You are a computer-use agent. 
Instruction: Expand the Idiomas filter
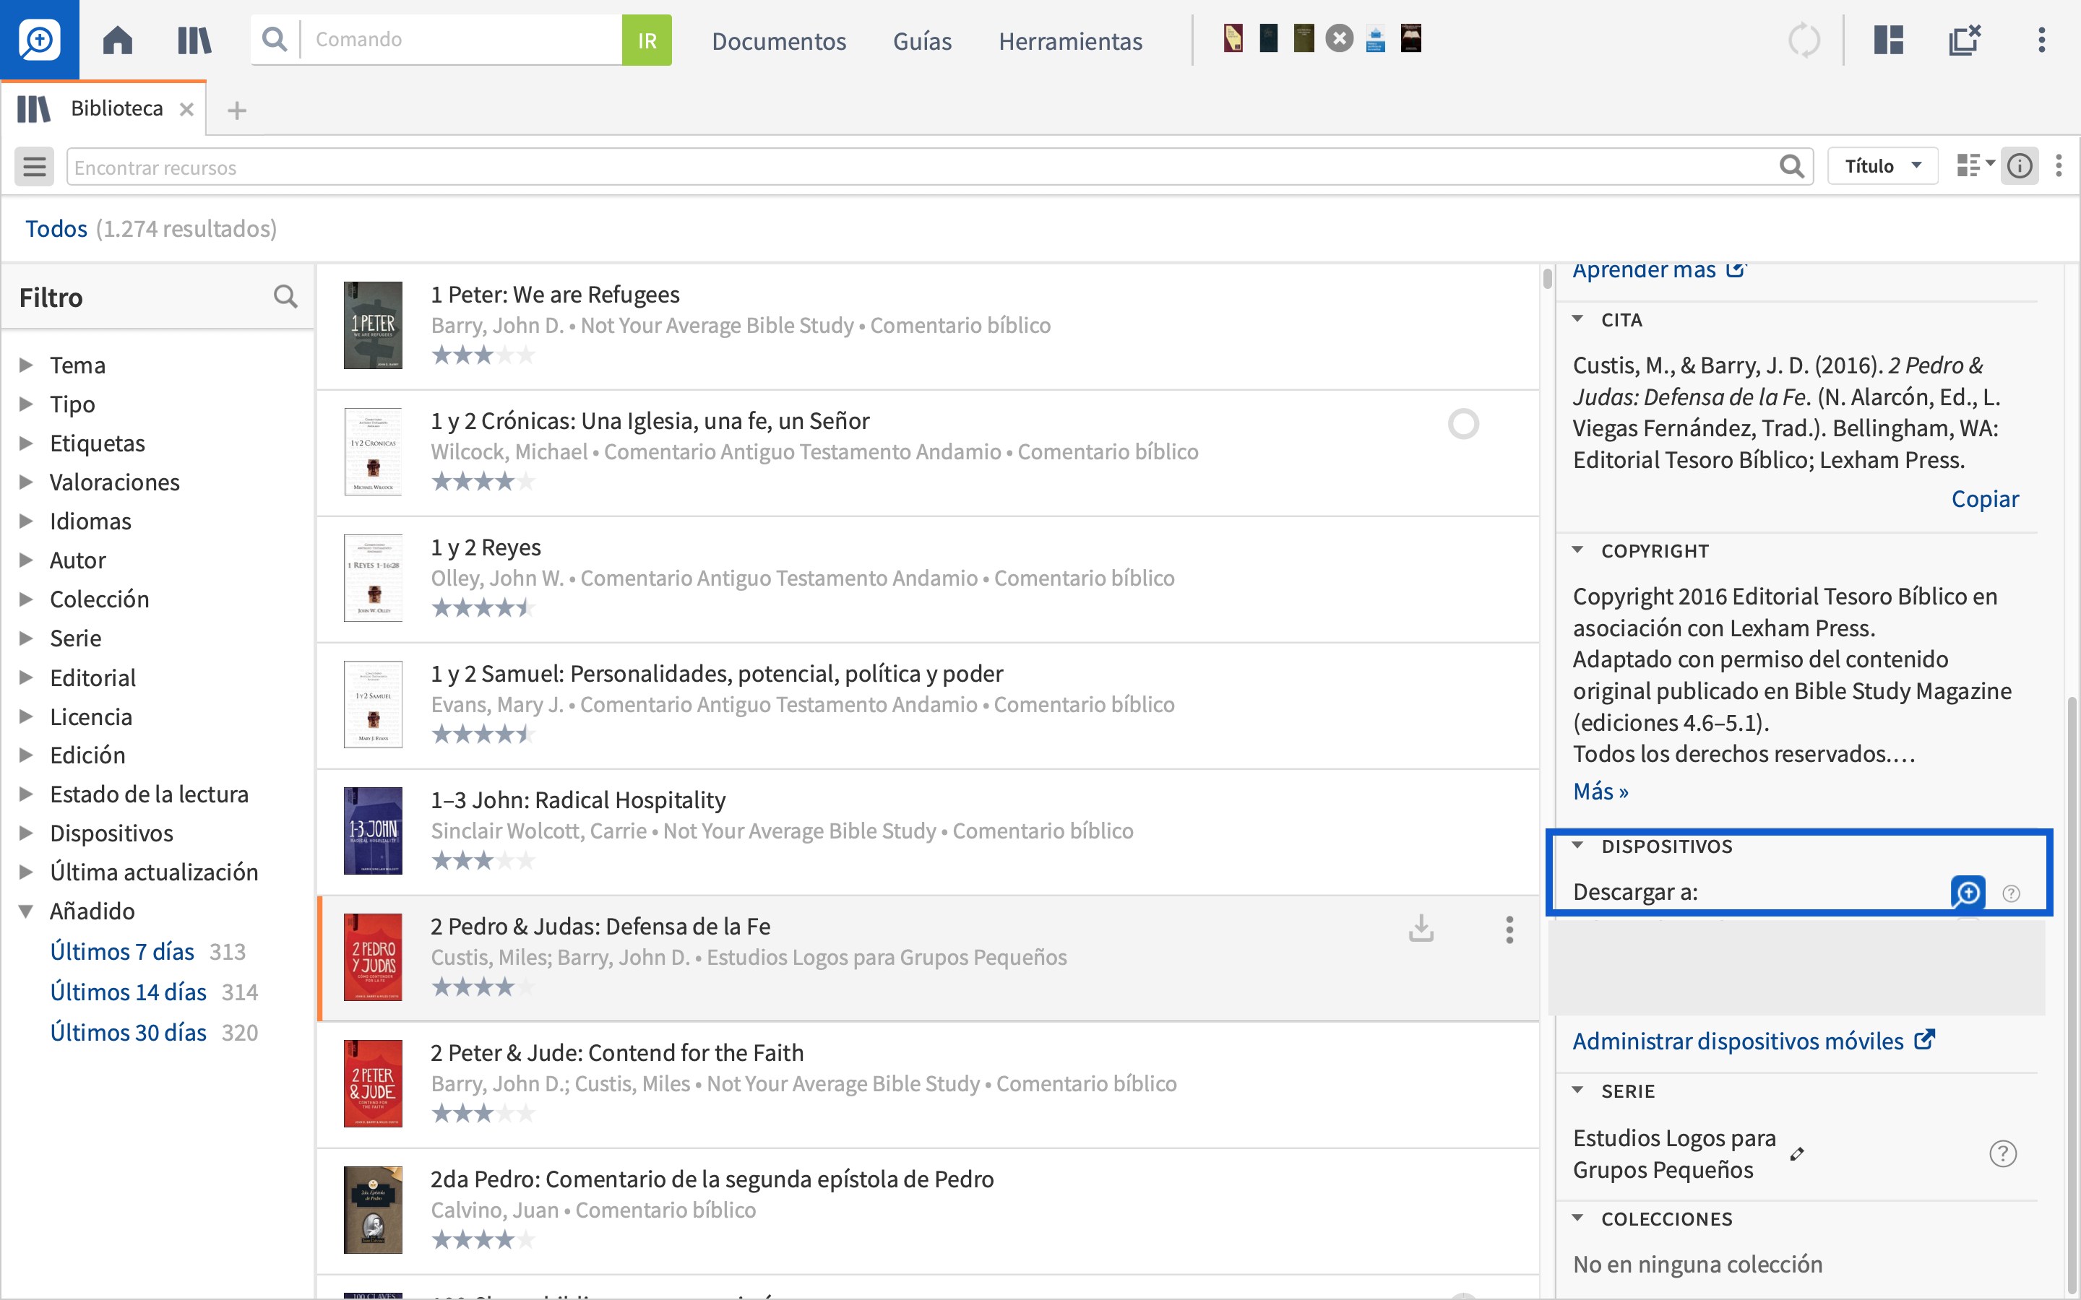coord(27,520)
